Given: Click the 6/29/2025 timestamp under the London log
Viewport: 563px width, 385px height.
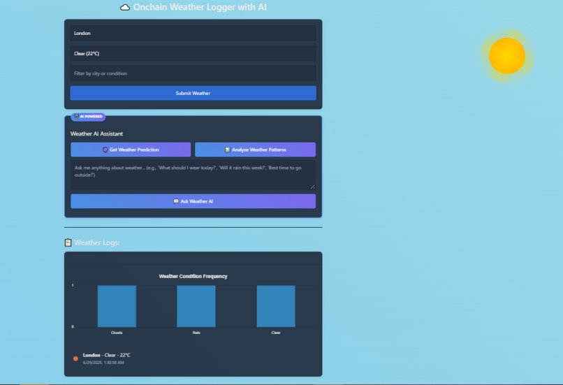Looking at the screenshot, I should point(103,363).
